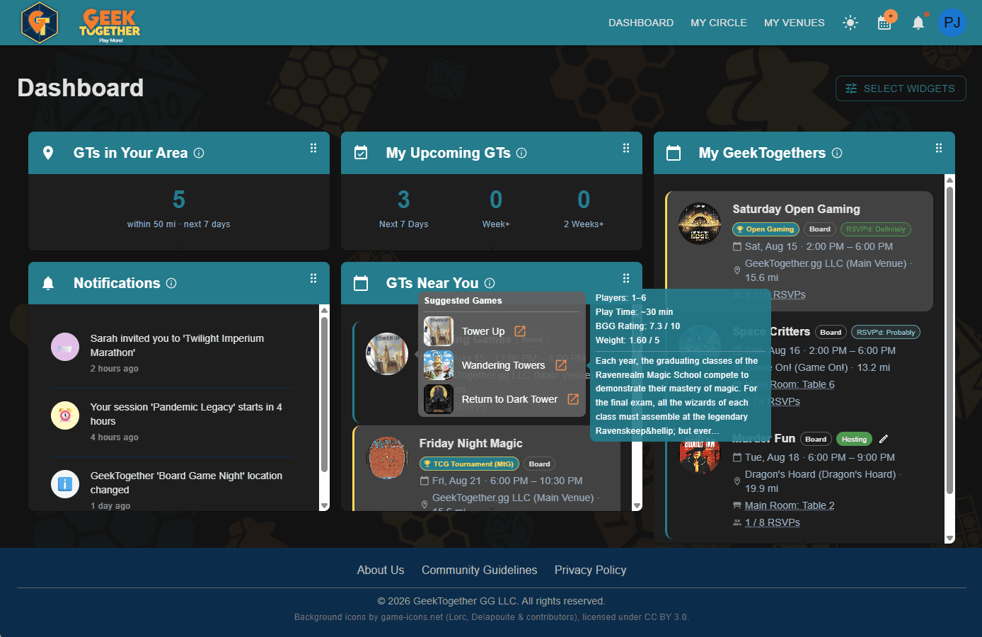Click Friday Night Magic event thumbnail

387,458
